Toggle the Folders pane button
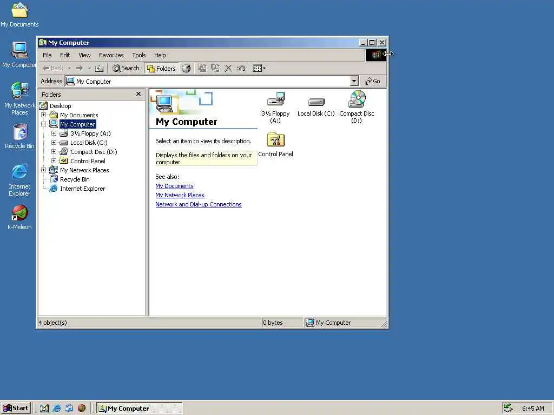Image resolution: width=554 pixels, height=415 pixels. [161, 68]
